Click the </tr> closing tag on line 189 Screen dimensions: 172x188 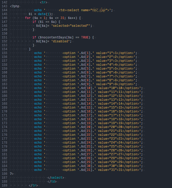tap(33, 185)
